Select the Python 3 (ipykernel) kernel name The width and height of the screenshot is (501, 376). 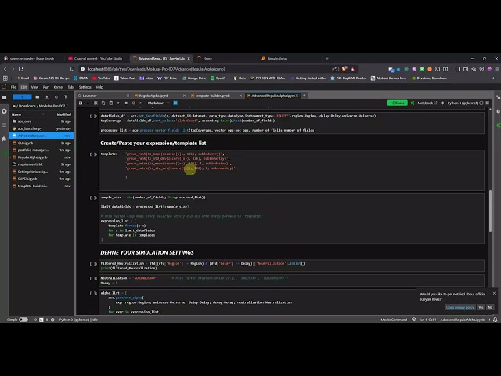click(463, 103)
